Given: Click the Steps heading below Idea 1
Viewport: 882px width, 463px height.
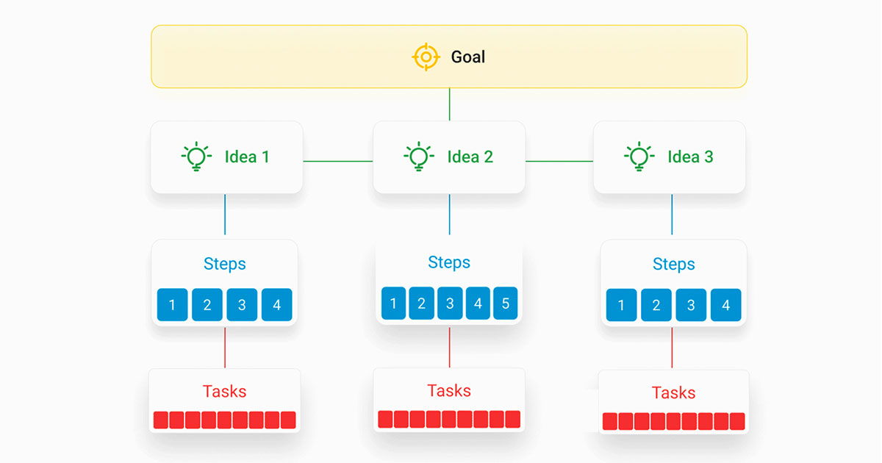Looking at the screenshot, I should point(225,265).
